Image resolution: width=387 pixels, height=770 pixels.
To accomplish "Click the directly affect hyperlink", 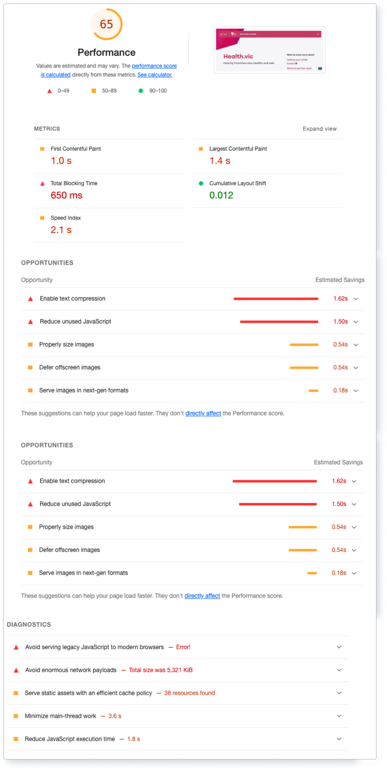I will [203, 413].
